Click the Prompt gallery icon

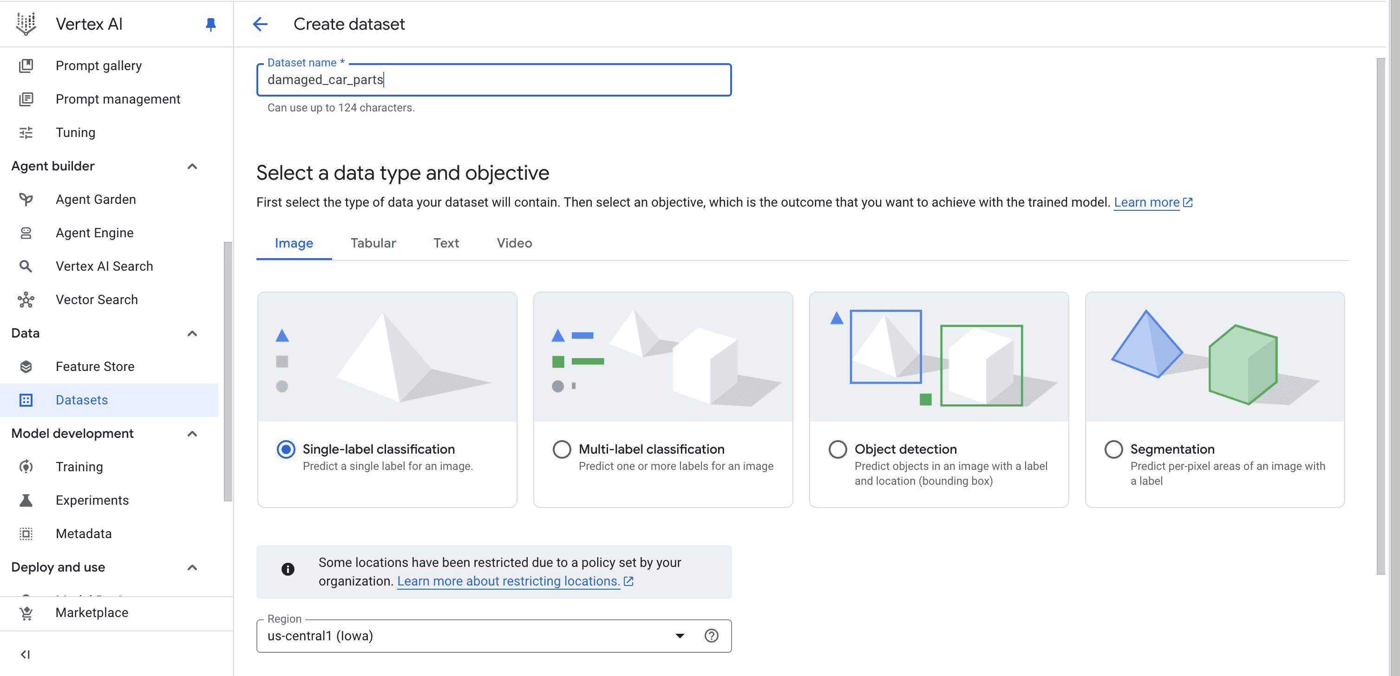click(26, 66)
